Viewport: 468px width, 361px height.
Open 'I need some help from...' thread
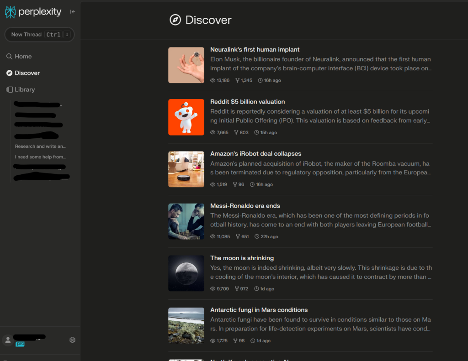(40, 157)
